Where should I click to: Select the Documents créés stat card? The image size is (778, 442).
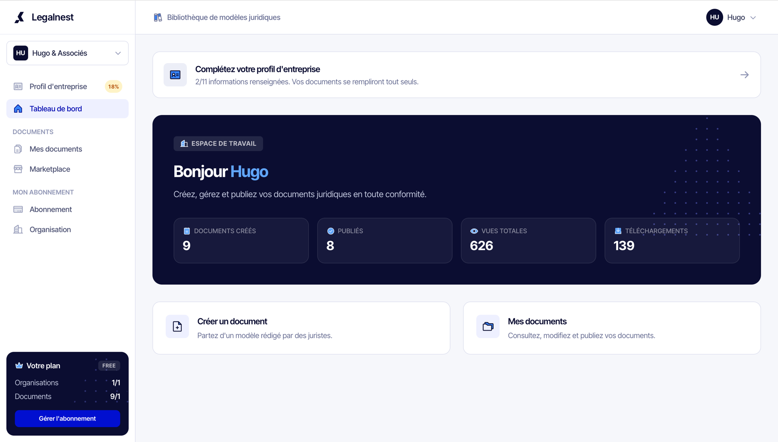click(241, 241)
